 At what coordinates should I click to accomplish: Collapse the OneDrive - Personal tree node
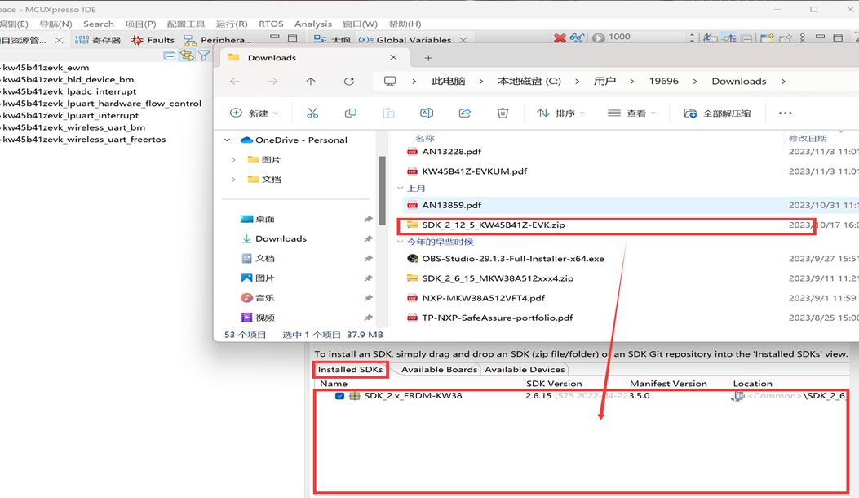228,140
